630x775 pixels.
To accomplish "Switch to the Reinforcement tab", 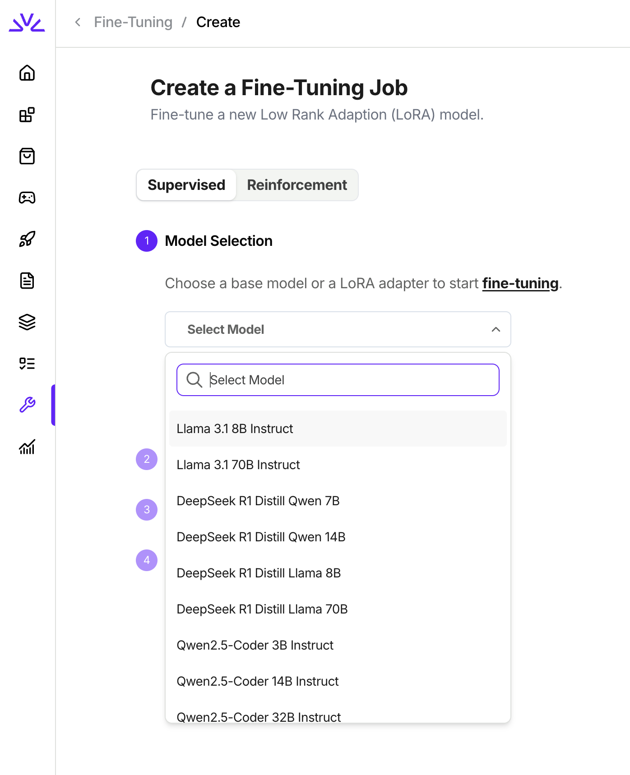I will pos(297,185).
